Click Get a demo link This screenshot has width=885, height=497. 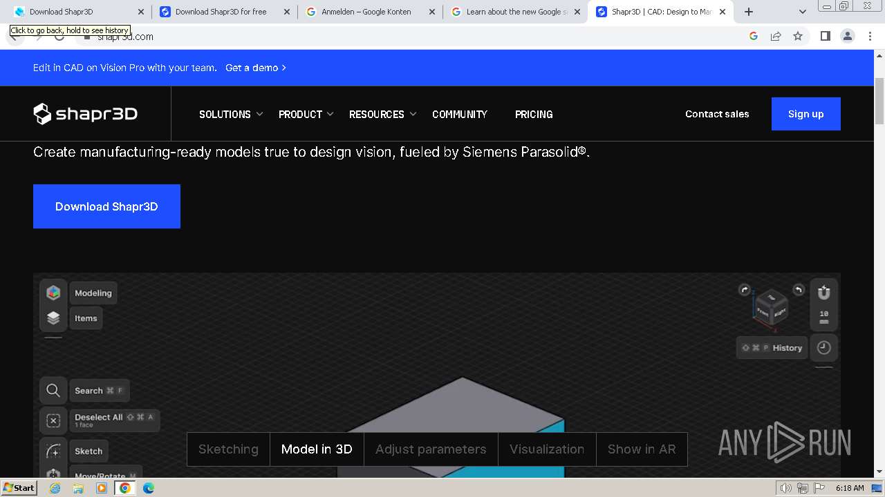256,68
